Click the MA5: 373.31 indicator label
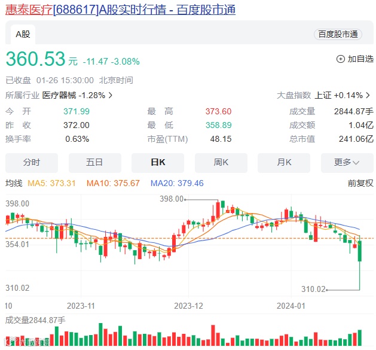This screenshot has height=350, width=376. click(51, 184)
